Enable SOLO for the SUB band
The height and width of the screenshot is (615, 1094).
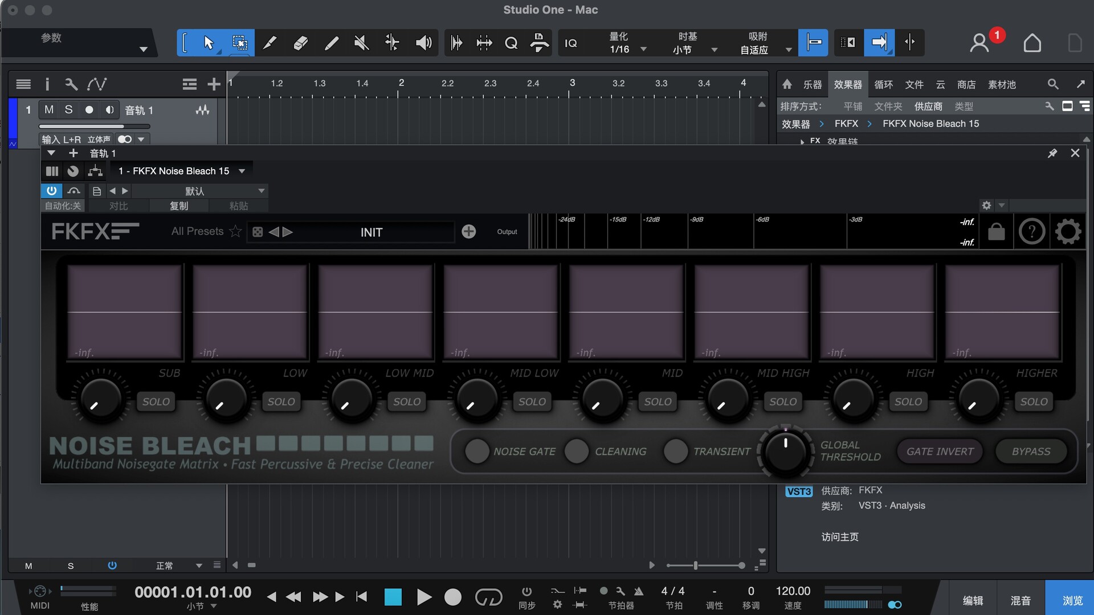(x=156, y=402)
